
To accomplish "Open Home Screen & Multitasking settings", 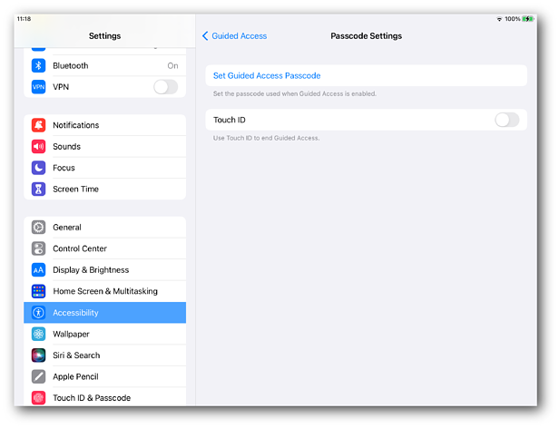I will pyautogui.click(x=104, y=291).
